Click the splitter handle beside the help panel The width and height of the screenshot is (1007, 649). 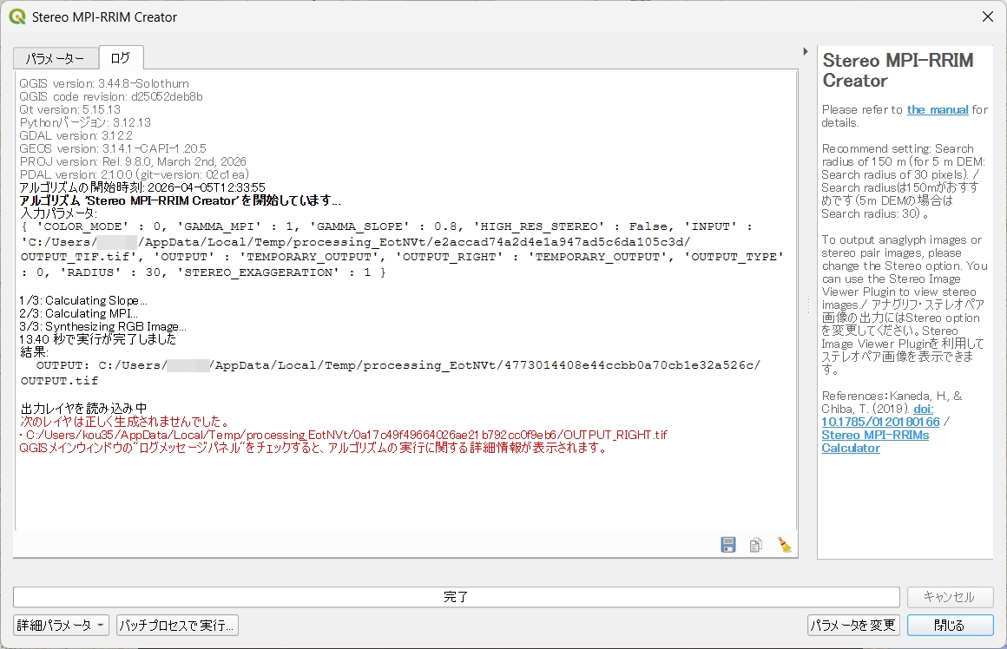pos(808,305)
